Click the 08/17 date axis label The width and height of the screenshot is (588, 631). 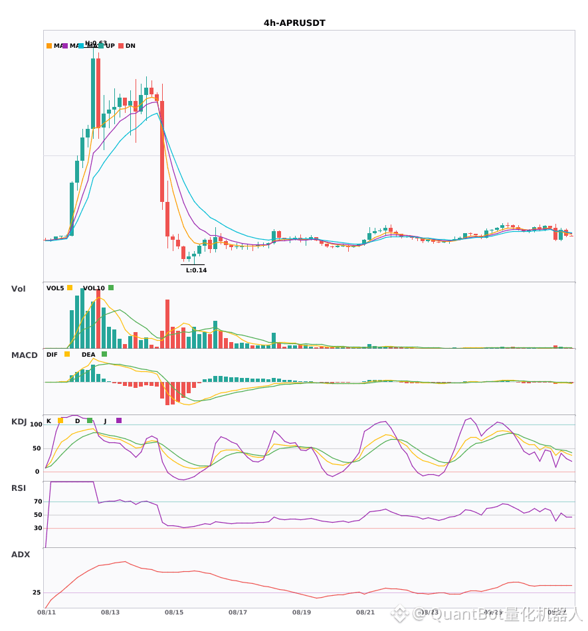tap(238, 612)
